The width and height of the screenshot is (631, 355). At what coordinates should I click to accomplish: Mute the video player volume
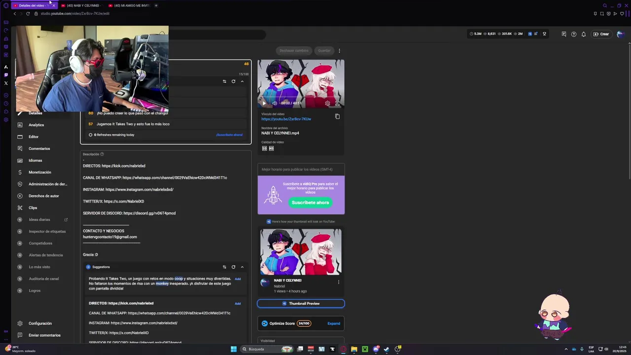[275, 103]
